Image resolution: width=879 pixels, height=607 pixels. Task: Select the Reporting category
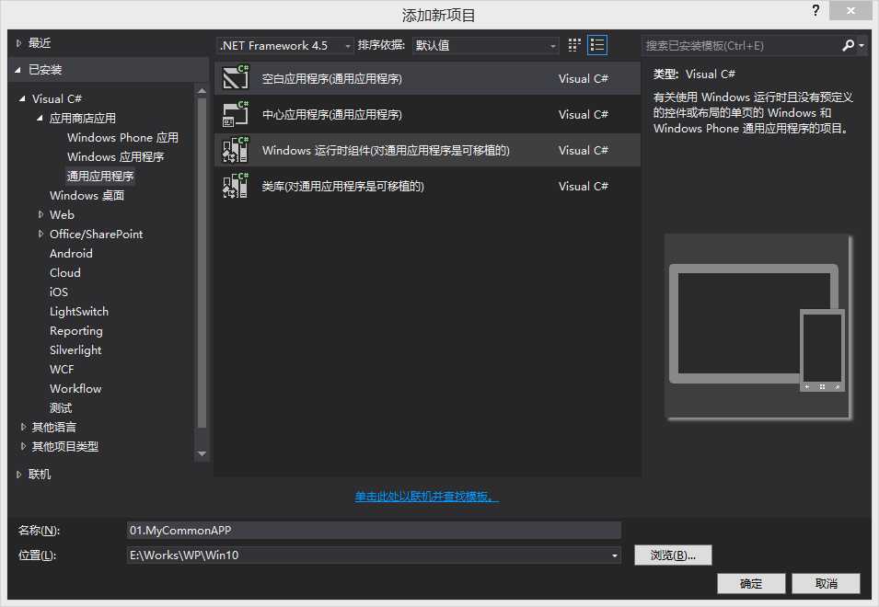tap(76, 331)
